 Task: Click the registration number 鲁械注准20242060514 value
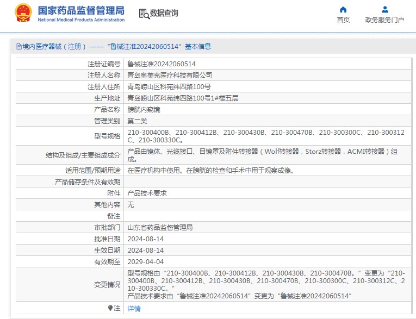(x=162, y=64)
